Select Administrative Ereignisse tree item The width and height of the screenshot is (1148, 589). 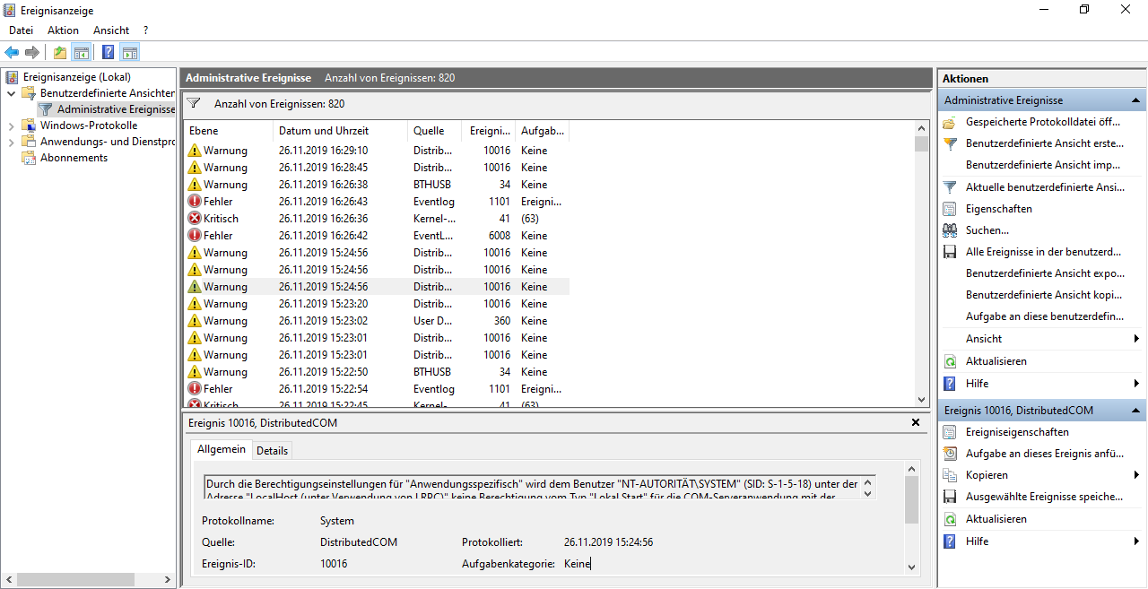pyautogui.click(x=116, y=109)
